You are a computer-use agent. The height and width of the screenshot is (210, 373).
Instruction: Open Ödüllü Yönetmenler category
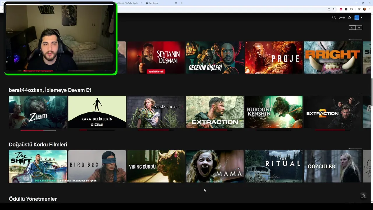[33, 199]
